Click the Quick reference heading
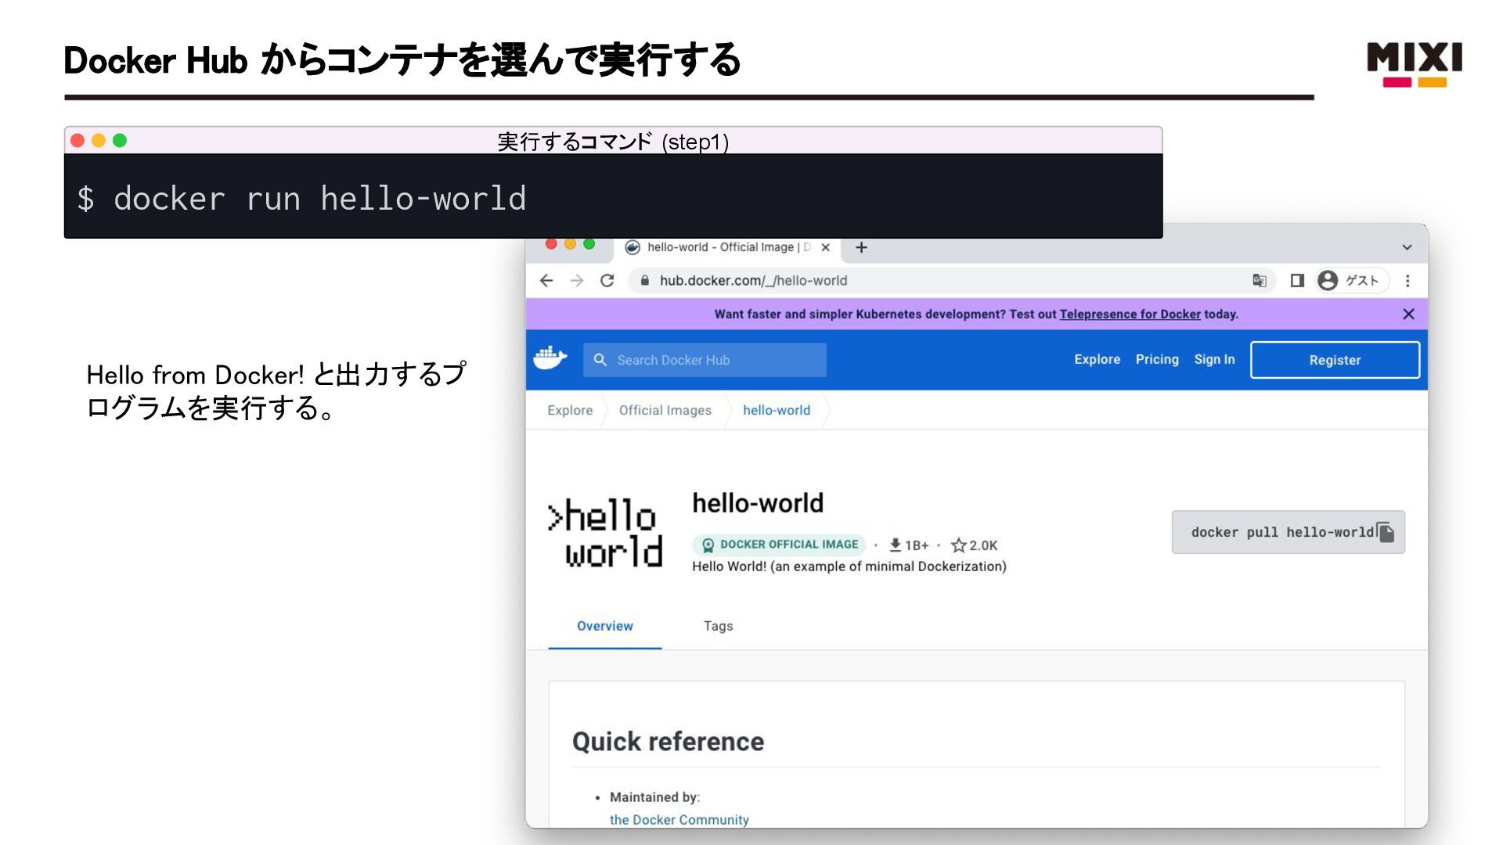 668,741
